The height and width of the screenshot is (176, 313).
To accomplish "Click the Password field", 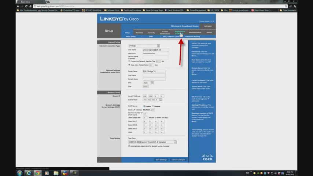I will pos(156,54).
